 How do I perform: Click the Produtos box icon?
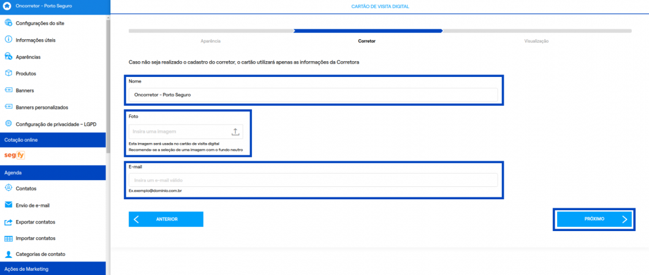(x=9, y=73)
